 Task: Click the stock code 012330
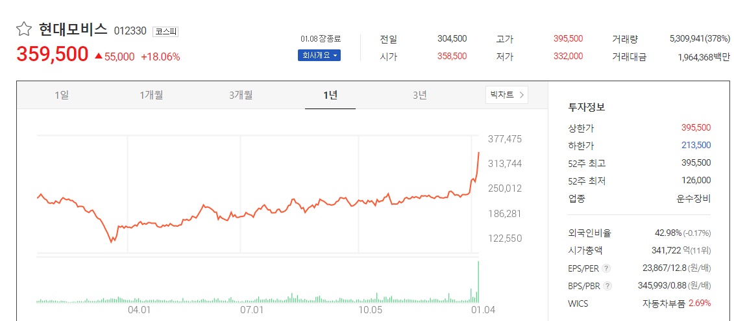[x=130, y=31]
